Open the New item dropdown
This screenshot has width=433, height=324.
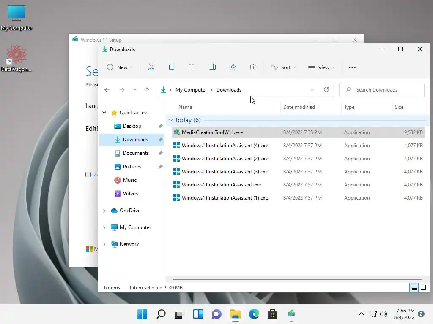120,67
